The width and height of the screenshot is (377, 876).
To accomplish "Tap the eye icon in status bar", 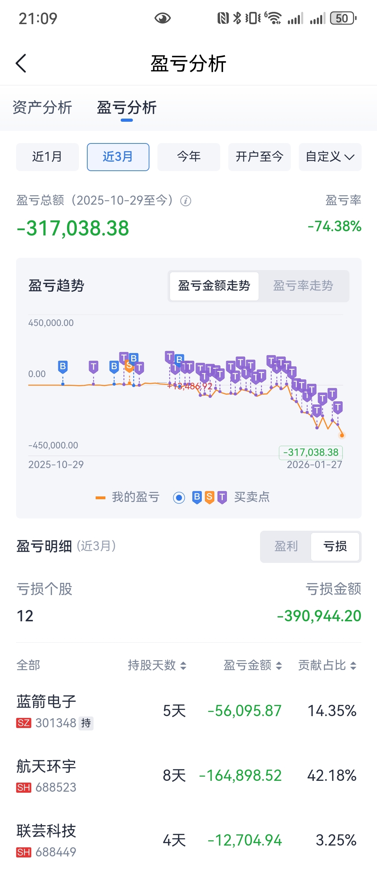I will [162, 18].
